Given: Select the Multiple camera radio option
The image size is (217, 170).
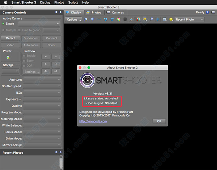Looking at the screenshot, I should (x=3, y=30).
